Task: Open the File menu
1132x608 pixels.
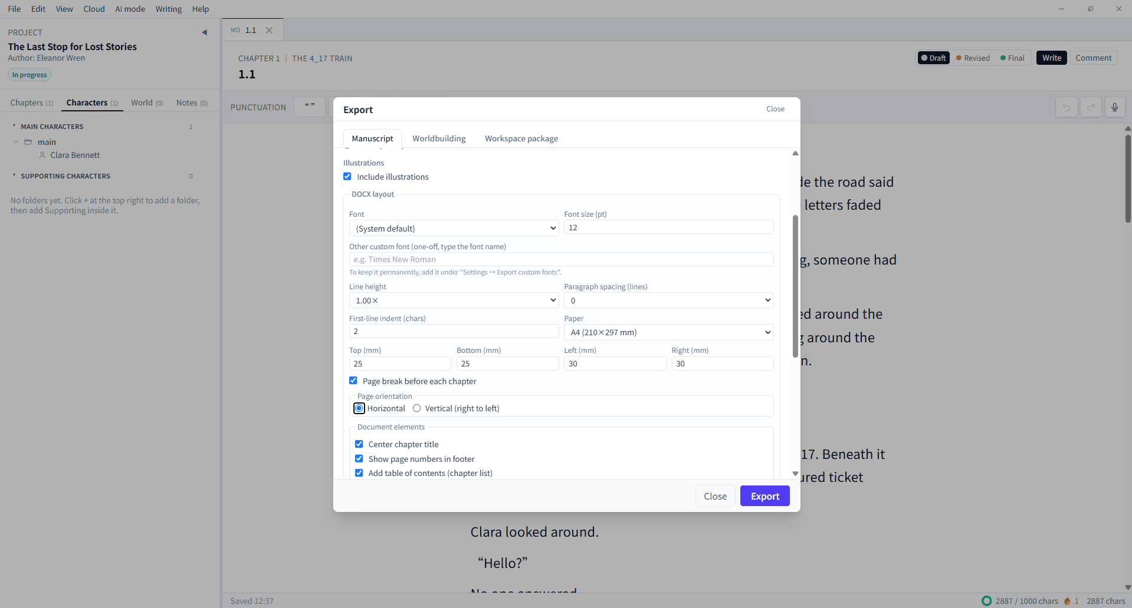Action: point(14,9)
